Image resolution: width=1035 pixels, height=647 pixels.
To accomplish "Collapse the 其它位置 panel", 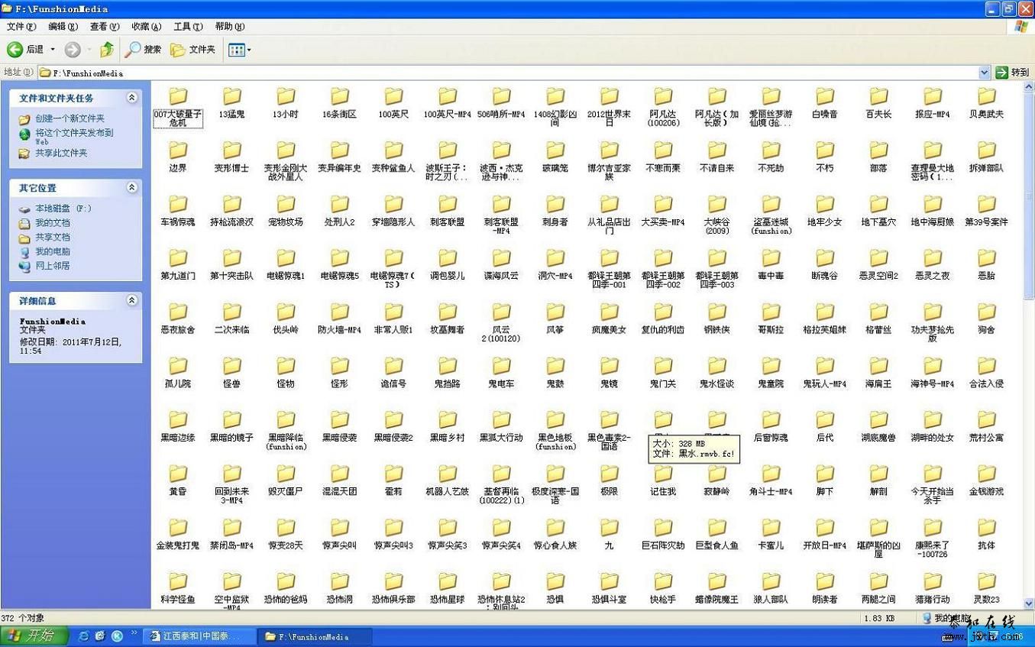I will click(131, 187).
